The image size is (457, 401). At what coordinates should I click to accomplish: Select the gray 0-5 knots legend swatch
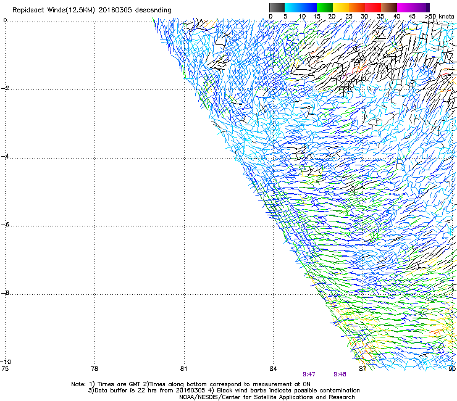pos(277,7)
